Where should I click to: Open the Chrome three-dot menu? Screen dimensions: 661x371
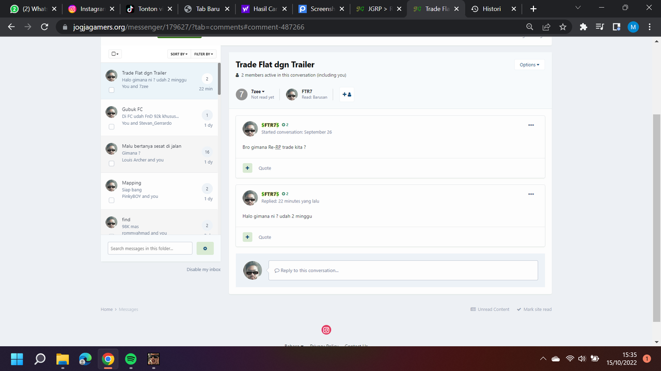pos(650,27)
